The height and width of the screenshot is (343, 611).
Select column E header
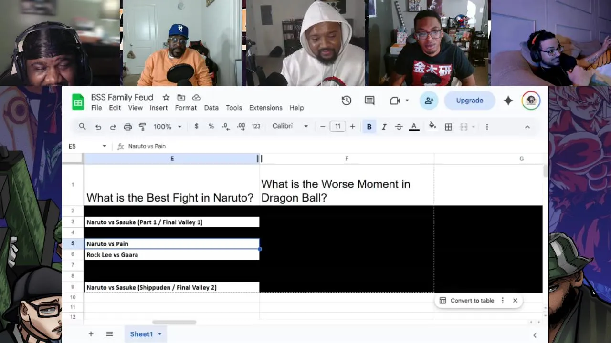172,158
